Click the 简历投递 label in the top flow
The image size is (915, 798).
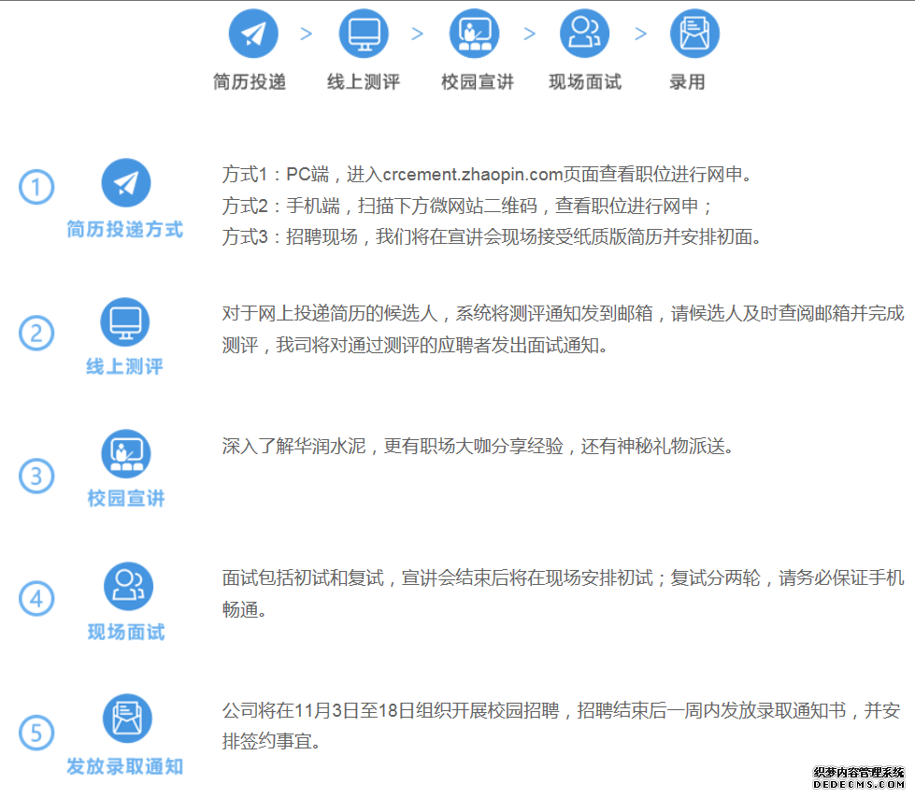pyautogui.click(x=250, y=81)
